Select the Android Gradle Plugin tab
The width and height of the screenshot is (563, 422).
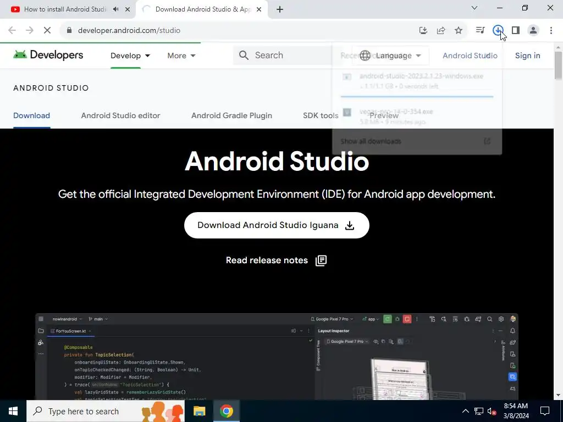pos(231,115)
